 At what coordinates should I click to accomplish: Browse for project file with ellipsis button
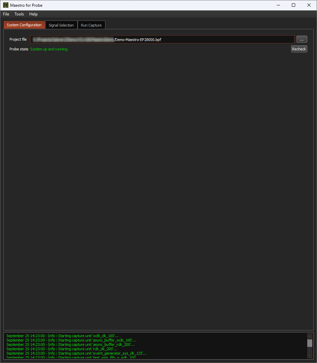click(x=302, y=39)
